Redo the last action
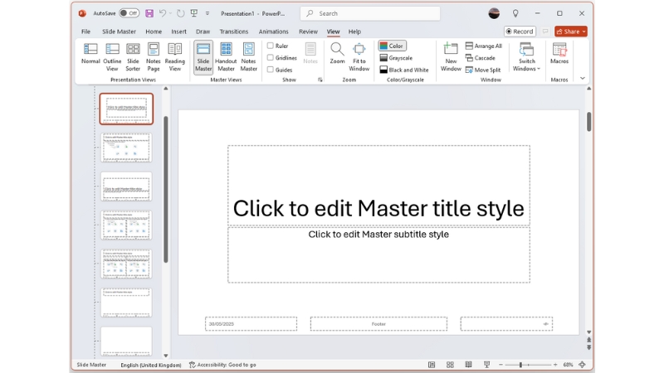Image resolution: width=664 pixels, height=373 pixels. [x=181, y=13]
